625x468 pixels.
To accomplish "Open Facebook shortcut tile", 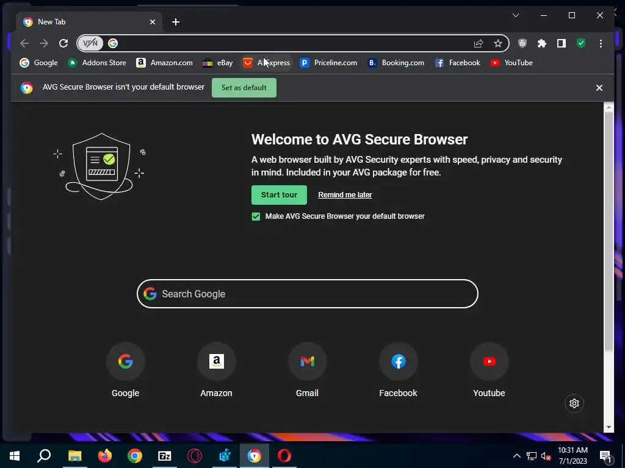I will point(398,370).
